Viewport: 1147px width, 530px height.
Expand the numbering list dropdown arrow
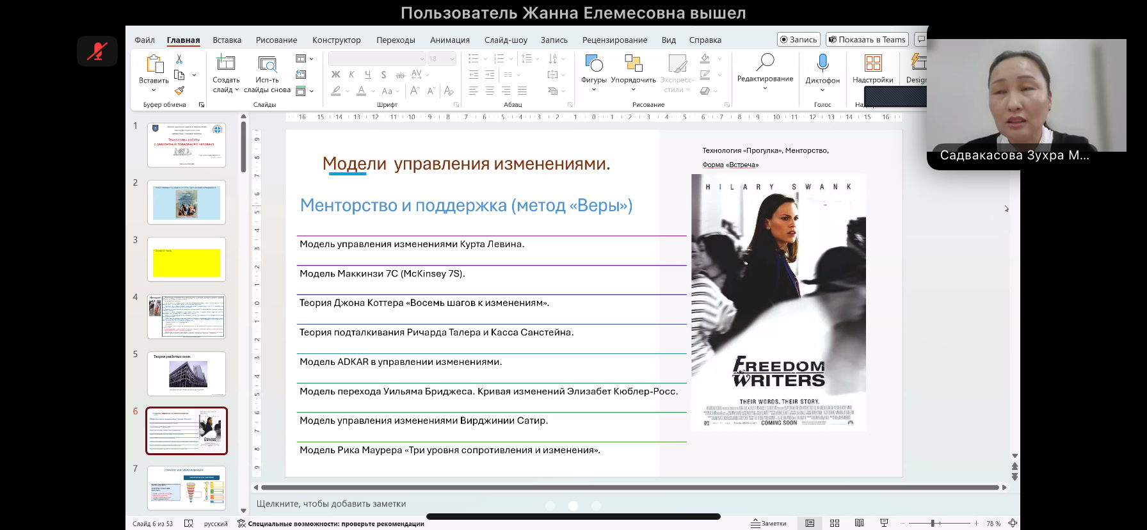click(x=511, y=59)
